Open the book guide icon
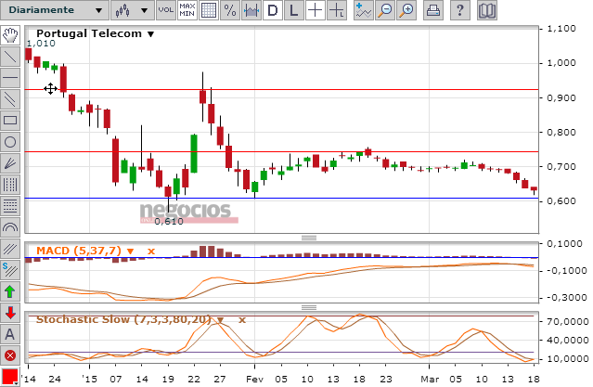This screenshot has height=387, width=593. 487,10
